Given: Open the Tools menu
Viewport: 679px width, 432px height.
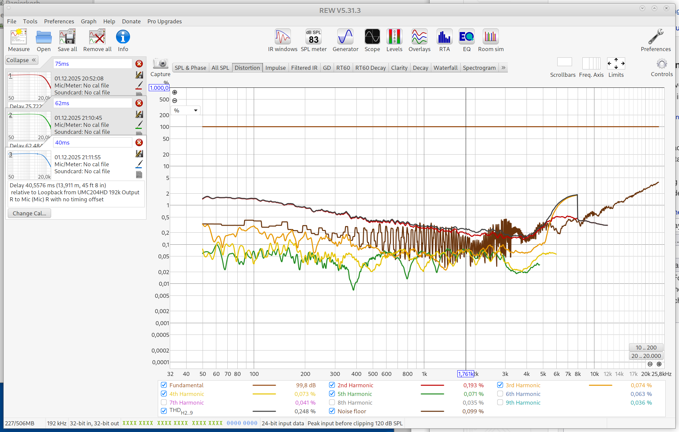Looking at the screenshot, I should [30, 21].
